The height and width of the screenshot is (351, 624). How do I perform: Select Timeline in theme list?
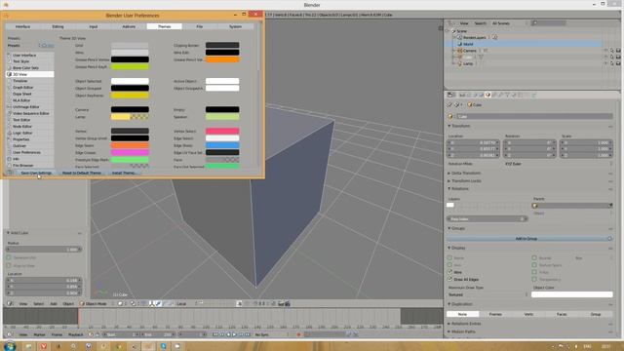[30, 81]
